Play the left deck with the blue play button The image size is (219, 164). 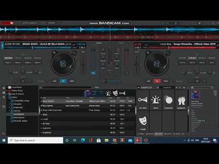63,81
